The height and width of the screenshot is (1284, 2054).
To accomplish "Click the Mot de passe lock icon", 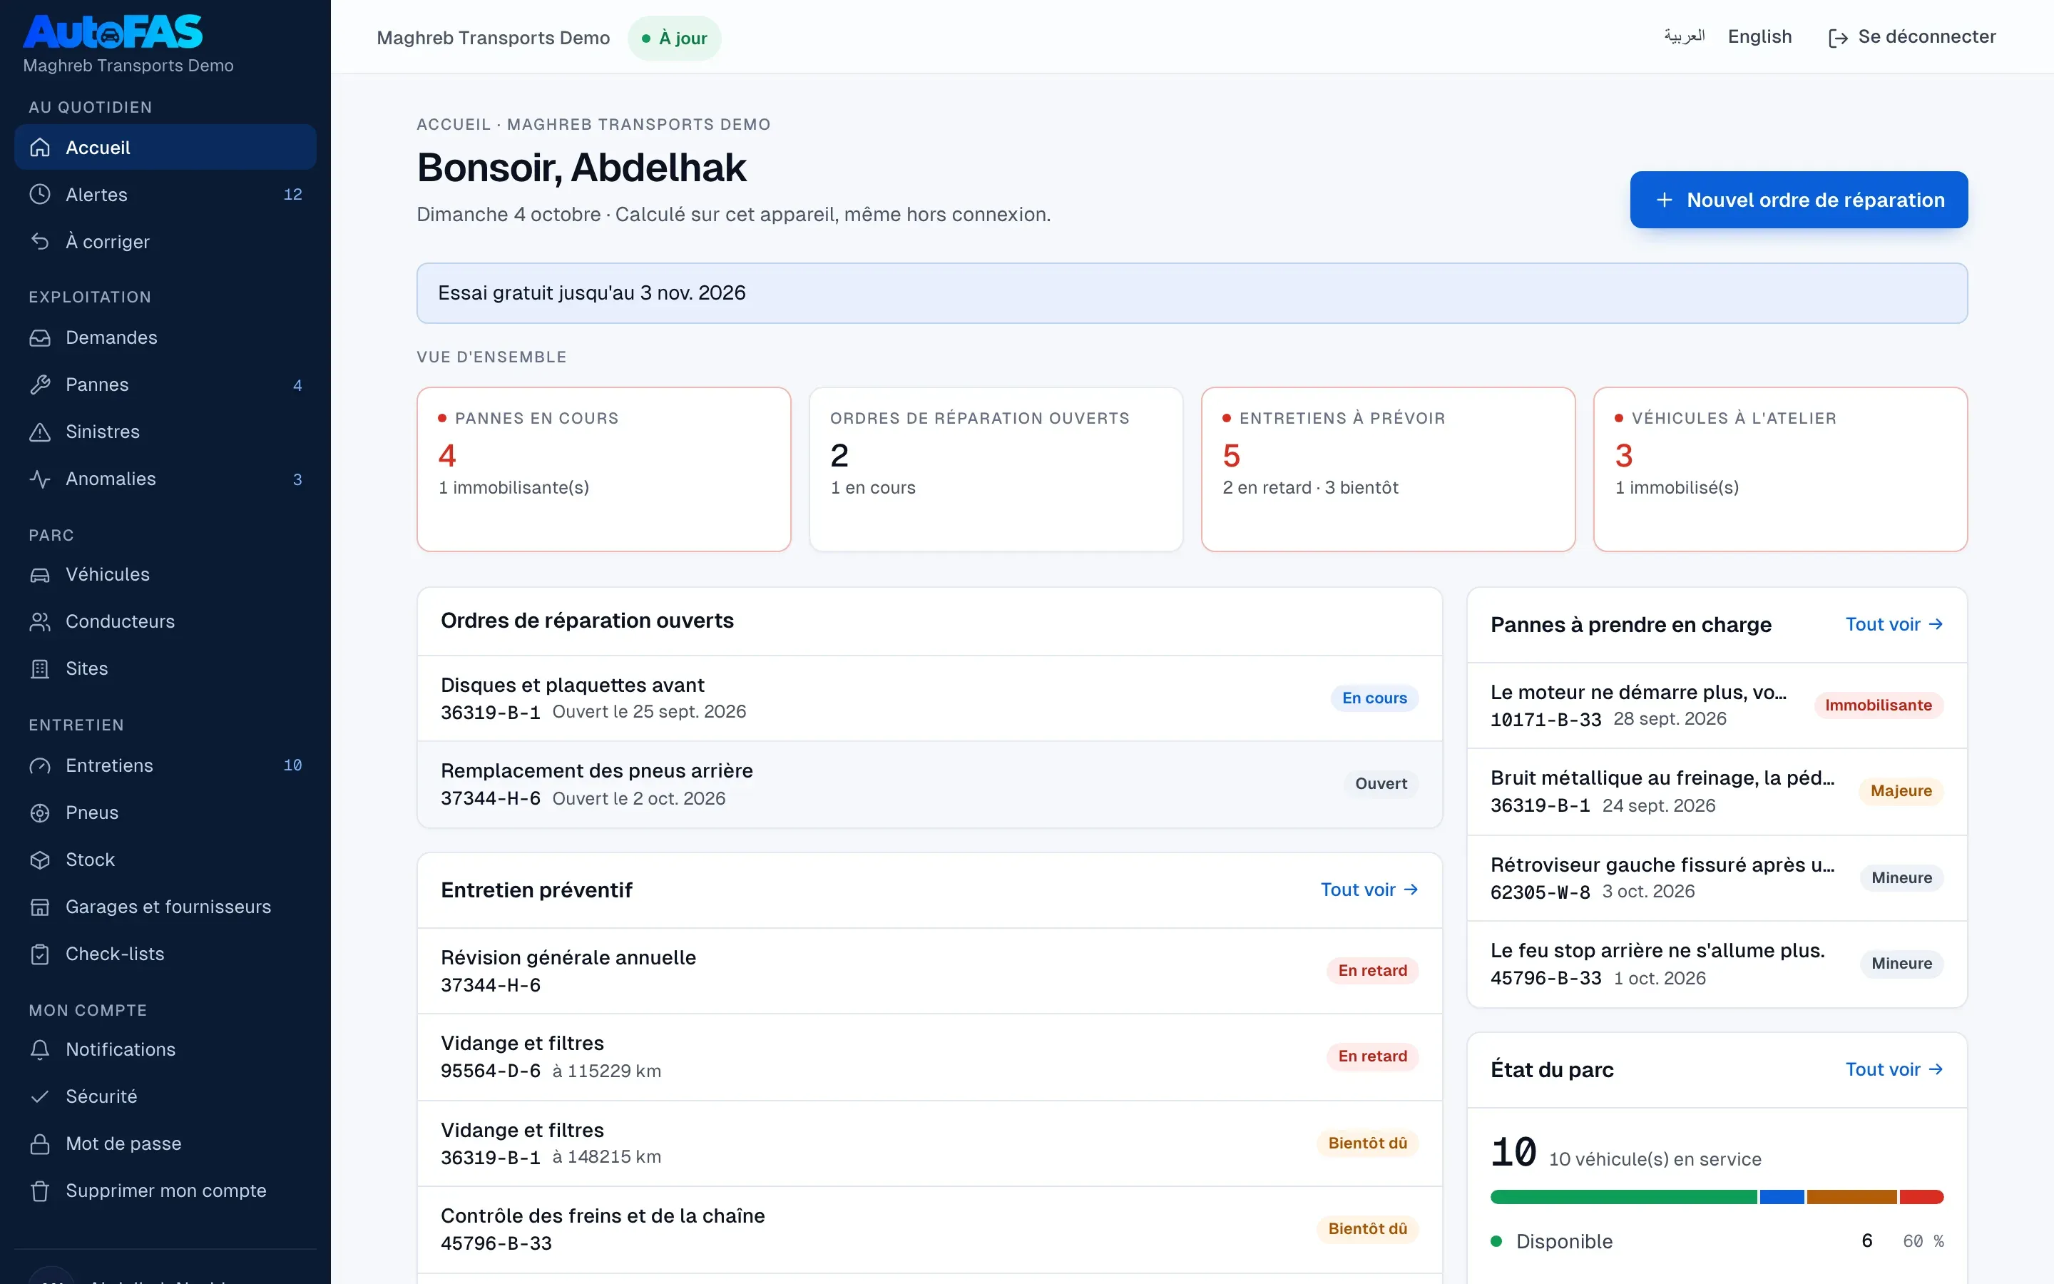I will coord(40,1144).
